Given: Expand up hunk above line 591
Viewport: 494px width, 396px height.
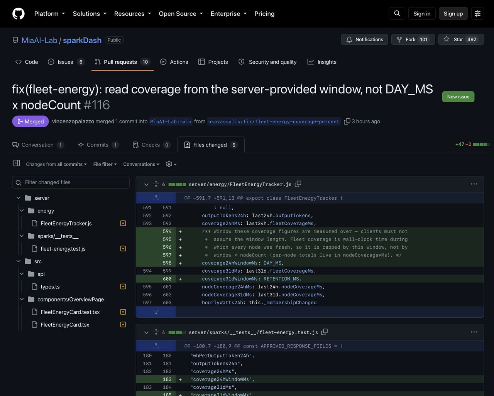Looking at the screenshot, I should tap(156, 198).
